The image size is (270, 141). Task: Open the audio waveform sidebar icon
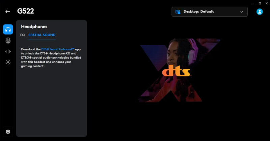pos(8,51)
